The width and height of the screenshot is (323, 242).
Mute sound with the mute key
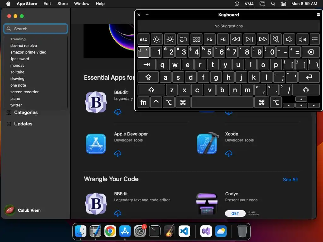[x=276, y=39]
